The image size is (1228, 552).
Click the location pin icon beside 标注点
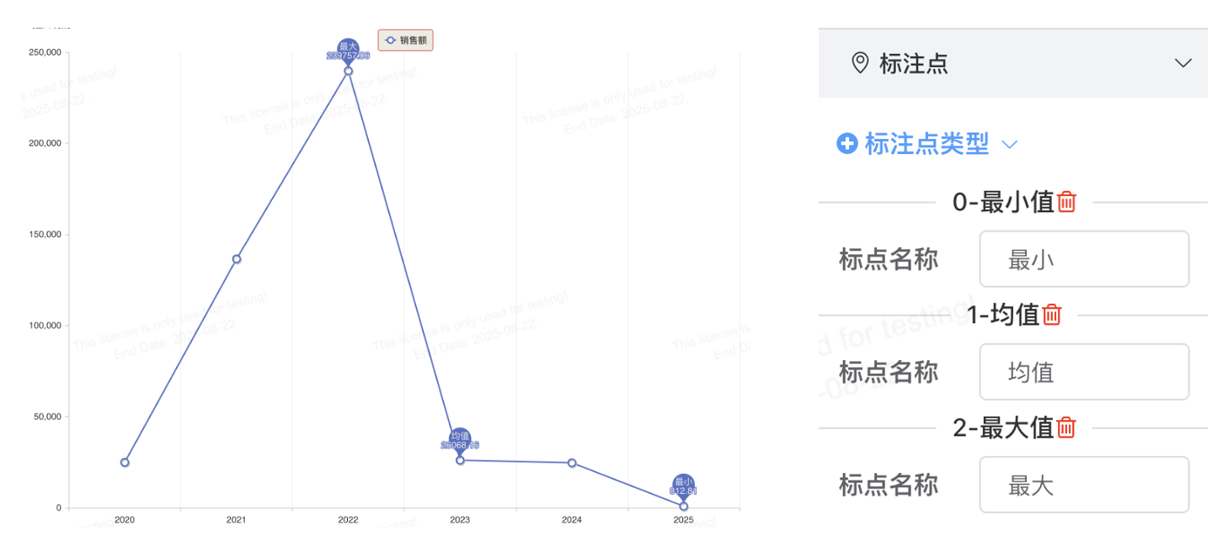coord(860,63)
